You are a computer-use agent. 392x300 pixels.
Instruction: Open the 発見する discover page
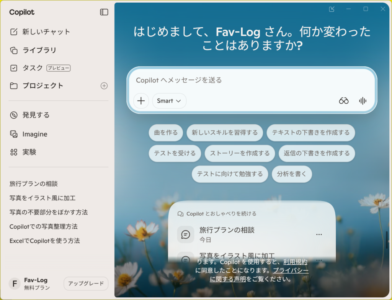[29, 115]
